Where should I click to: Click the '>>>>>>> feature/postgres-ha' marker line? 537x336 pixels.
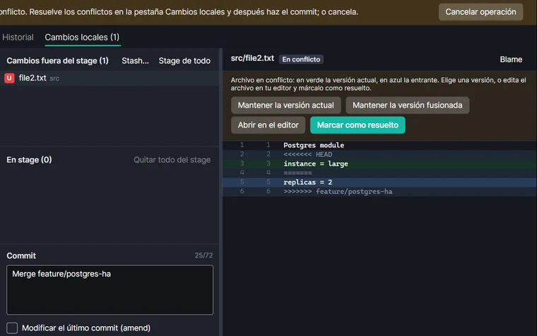pos(379,191)
